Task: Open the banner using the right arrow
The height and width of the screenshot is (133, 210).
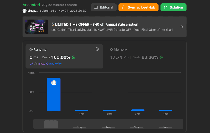Action: (181, 27)
